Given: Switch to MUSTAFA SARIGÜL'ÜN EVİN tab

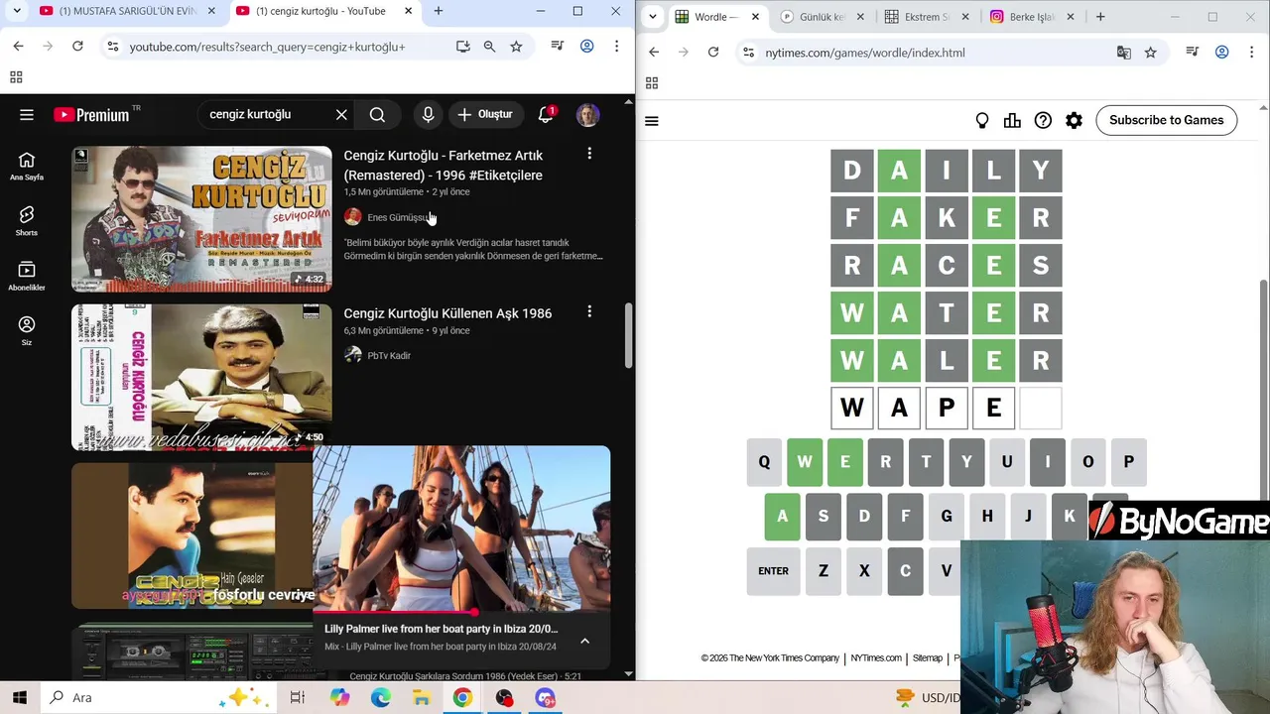Looking at the screenshot, I should pyautogui.click(x=129, y=12).
